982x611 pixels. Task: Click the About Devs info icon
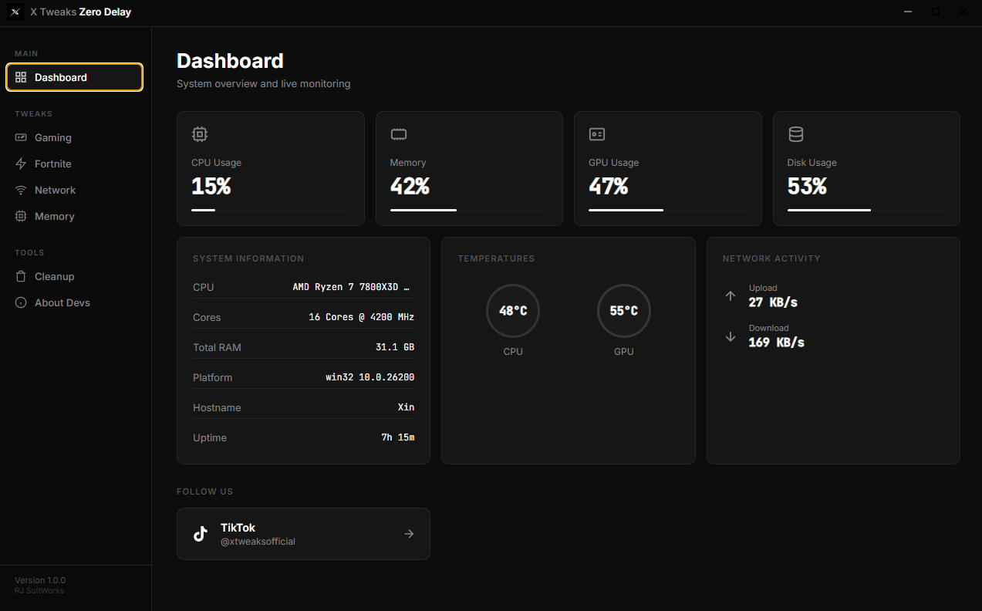point(21,302)
